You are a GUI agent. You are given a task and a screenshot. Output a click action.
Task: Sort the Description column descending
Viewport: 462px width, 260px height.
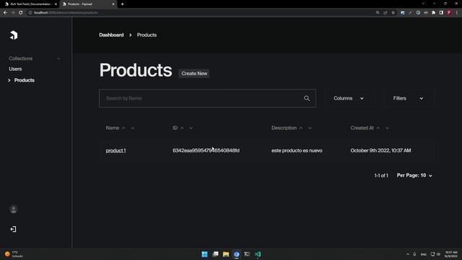[310, 128]
